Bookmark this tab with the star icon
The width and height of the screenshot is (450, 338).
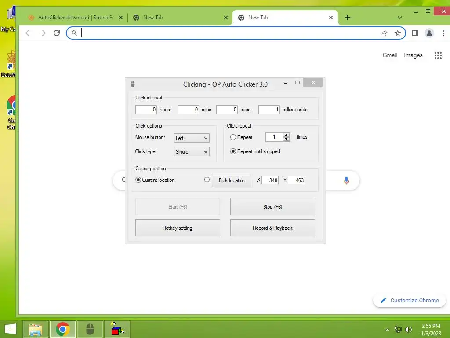pyautogui.click(x=397, y=33)
